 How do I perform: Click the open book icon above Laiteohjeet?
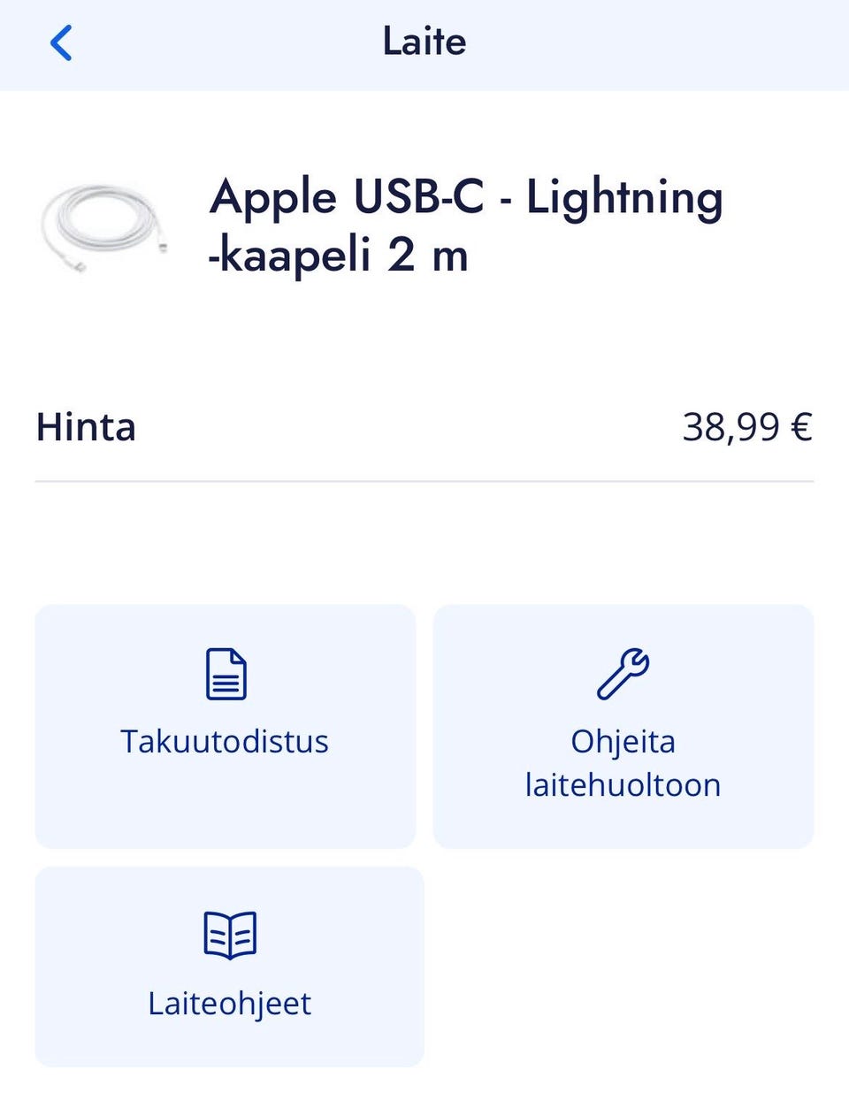pyautogui.click(x=230, y=935)
